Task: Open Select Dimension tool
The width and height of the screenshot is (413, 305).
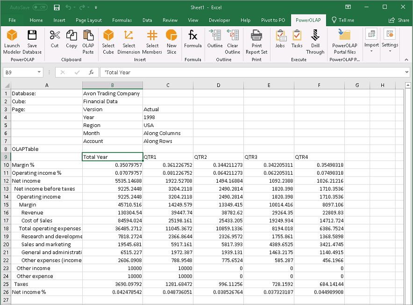Action: click(x=128, y=42)
